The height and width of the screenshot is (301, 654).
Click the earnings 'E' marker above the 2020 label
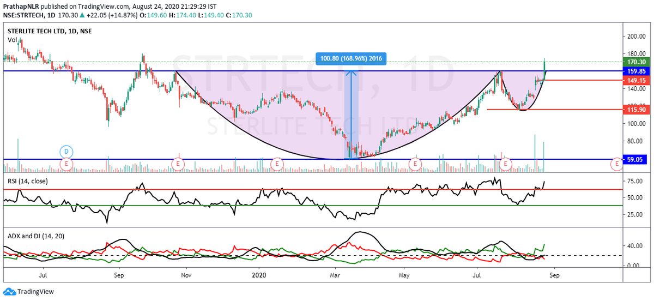277,163
